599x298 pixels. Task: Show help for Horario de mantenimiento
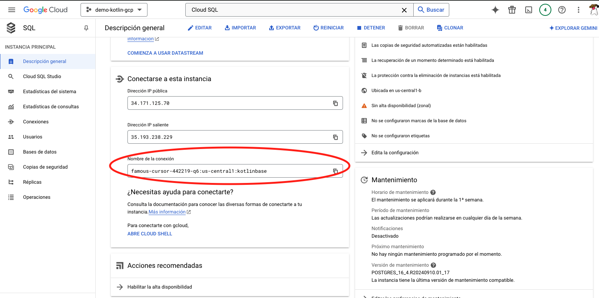pyautogui.click(x=433, y=192)
